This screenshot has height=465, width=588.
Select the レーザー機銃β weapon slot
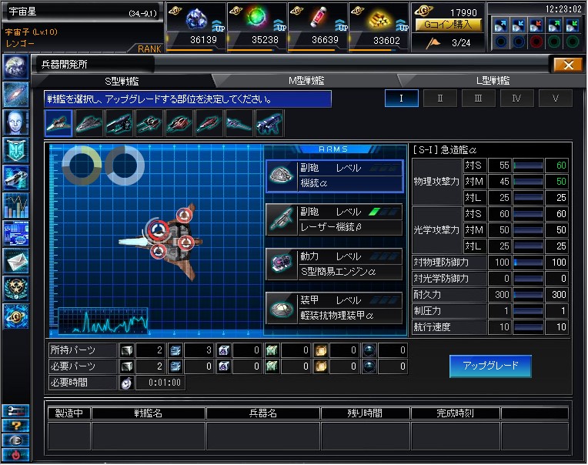pyautogui.click(x=334, y=219)
